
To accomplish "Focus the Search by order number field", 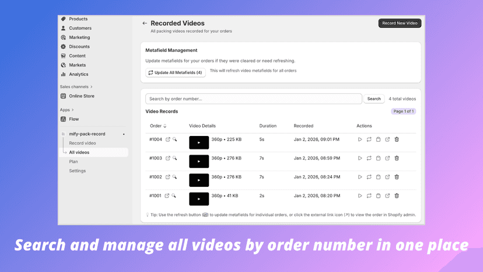I will (254, 99).
